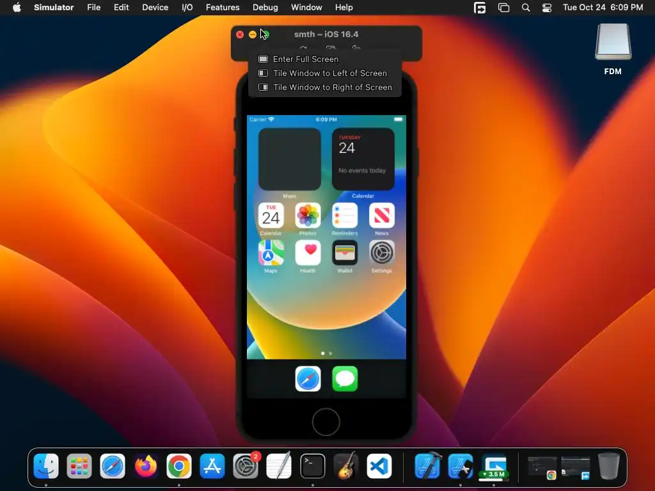Open the Window menu
Image resolution: width=655 pixels, height=491 pixels.
(x=306, y=8)
